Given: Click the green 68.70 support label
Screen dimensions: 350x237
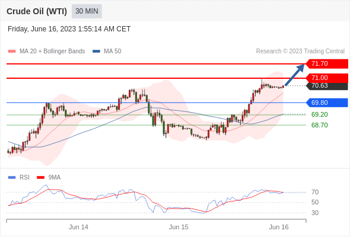Looking at the screenshot, I should [319, 125].
